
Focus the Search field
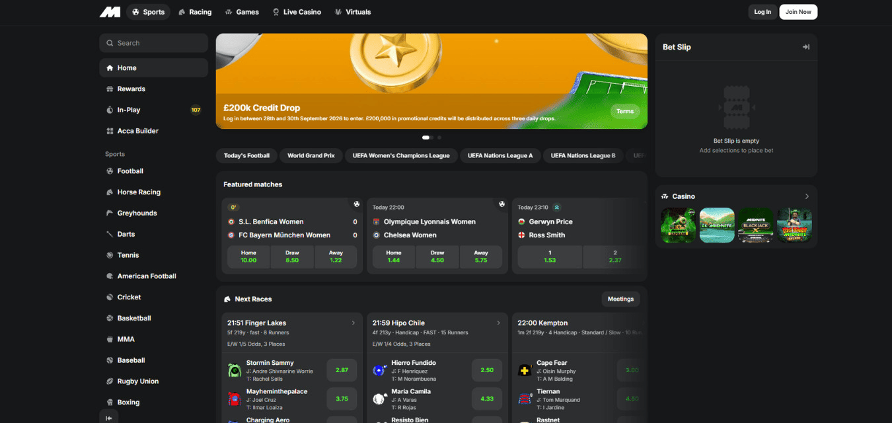tap(154, 43)
